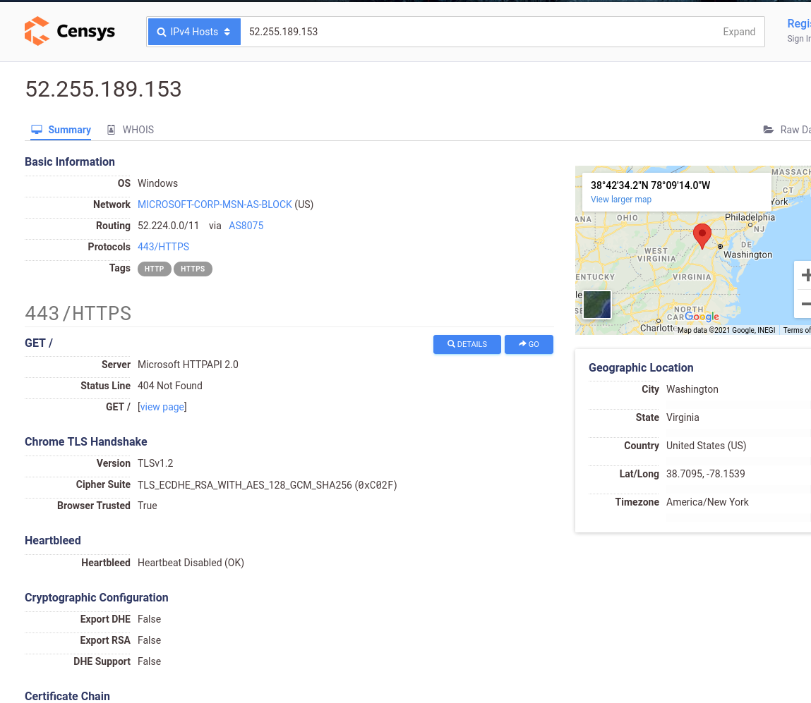Select the Summary monitor icon
This screenshot has height=703, width=811.
pyautogui.click(x=36, y=129)
